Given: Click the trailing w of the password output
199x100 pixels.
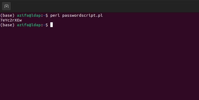Looking at the screenshot, I should (x=20, y=20).
